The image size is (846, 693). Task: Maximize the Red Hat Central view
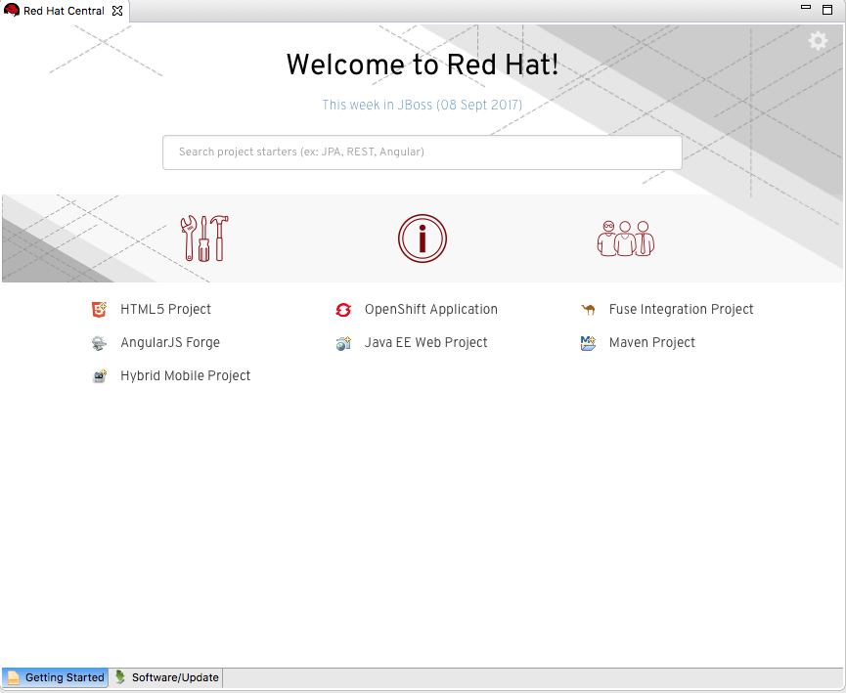click(x=827, y=8)
